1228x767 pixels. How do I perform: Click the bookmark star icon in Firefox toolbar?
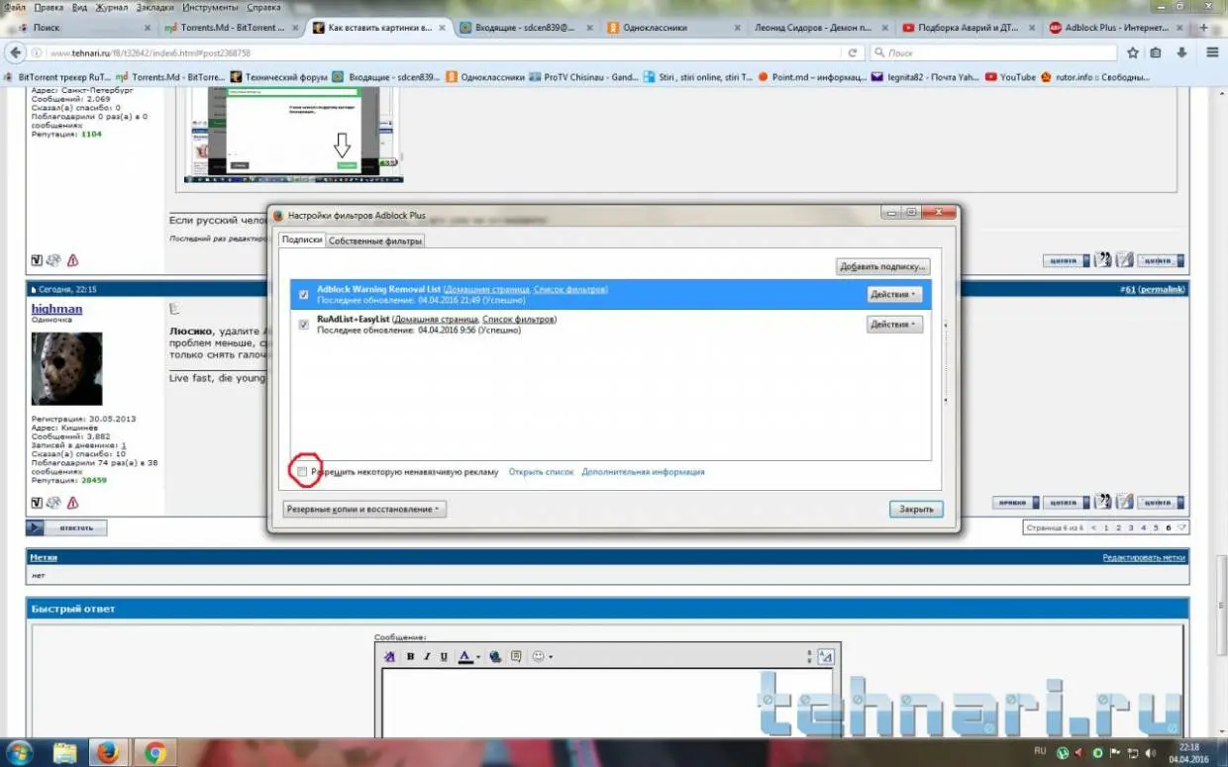click(1133, 52)
